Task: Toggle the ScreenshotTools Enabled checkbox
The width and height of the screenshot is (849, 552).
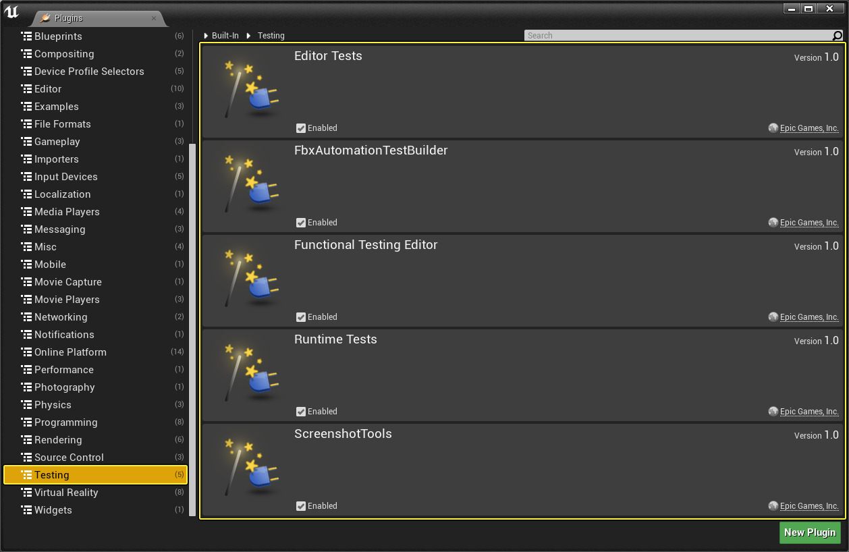Action: 301,506
